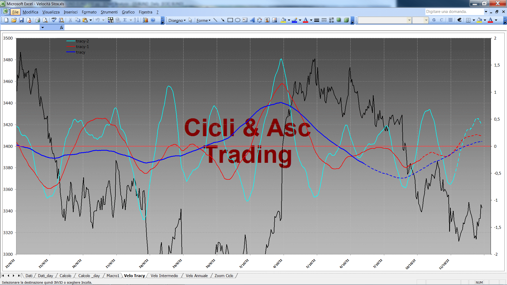Open the Chart Wizard icon
This screenshot has height=285, width=507.
145,20
